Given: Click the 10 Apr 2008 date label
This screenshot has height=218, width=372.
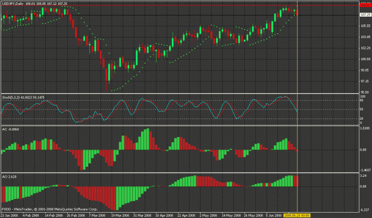Looking at the screenshot, I should 164,216.
